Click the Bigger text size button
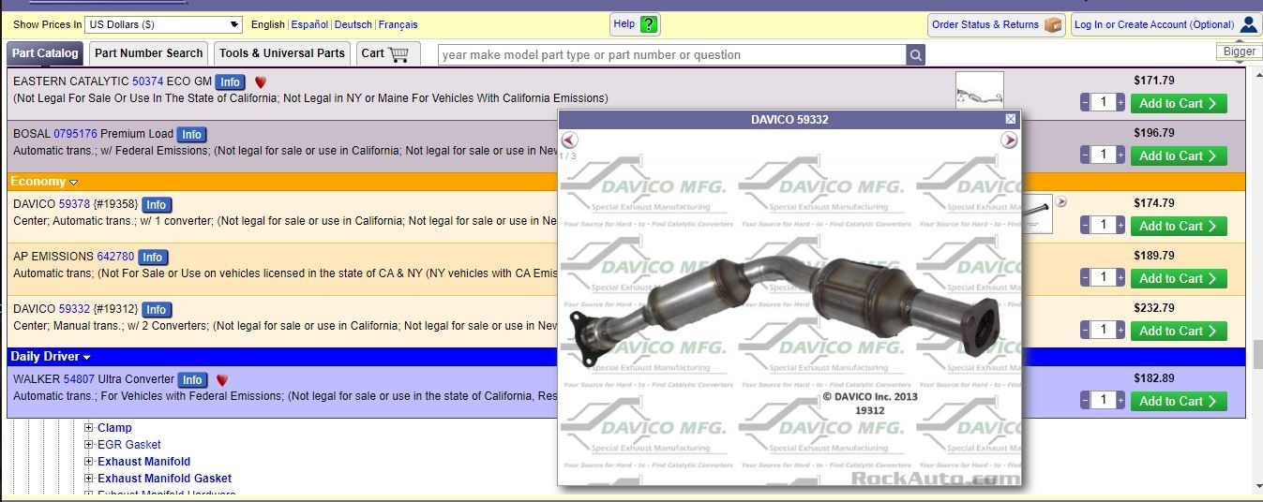This screenshot has height=502, width=1263. click(1240, 52)
